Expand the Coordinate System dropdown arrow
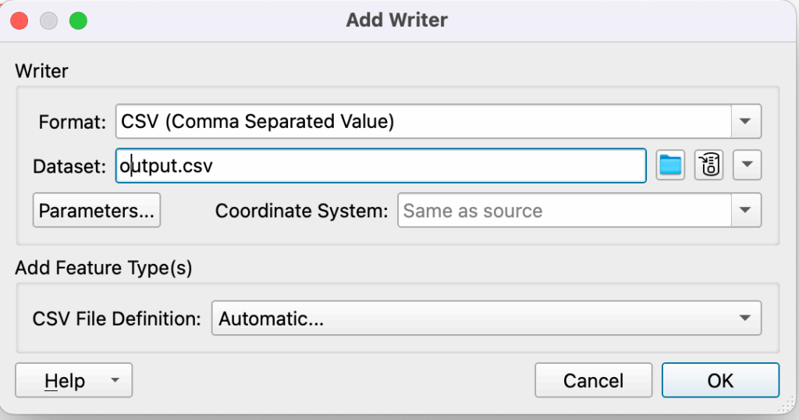The width and height of the screenshot is (799, 420). pos(746,211)
